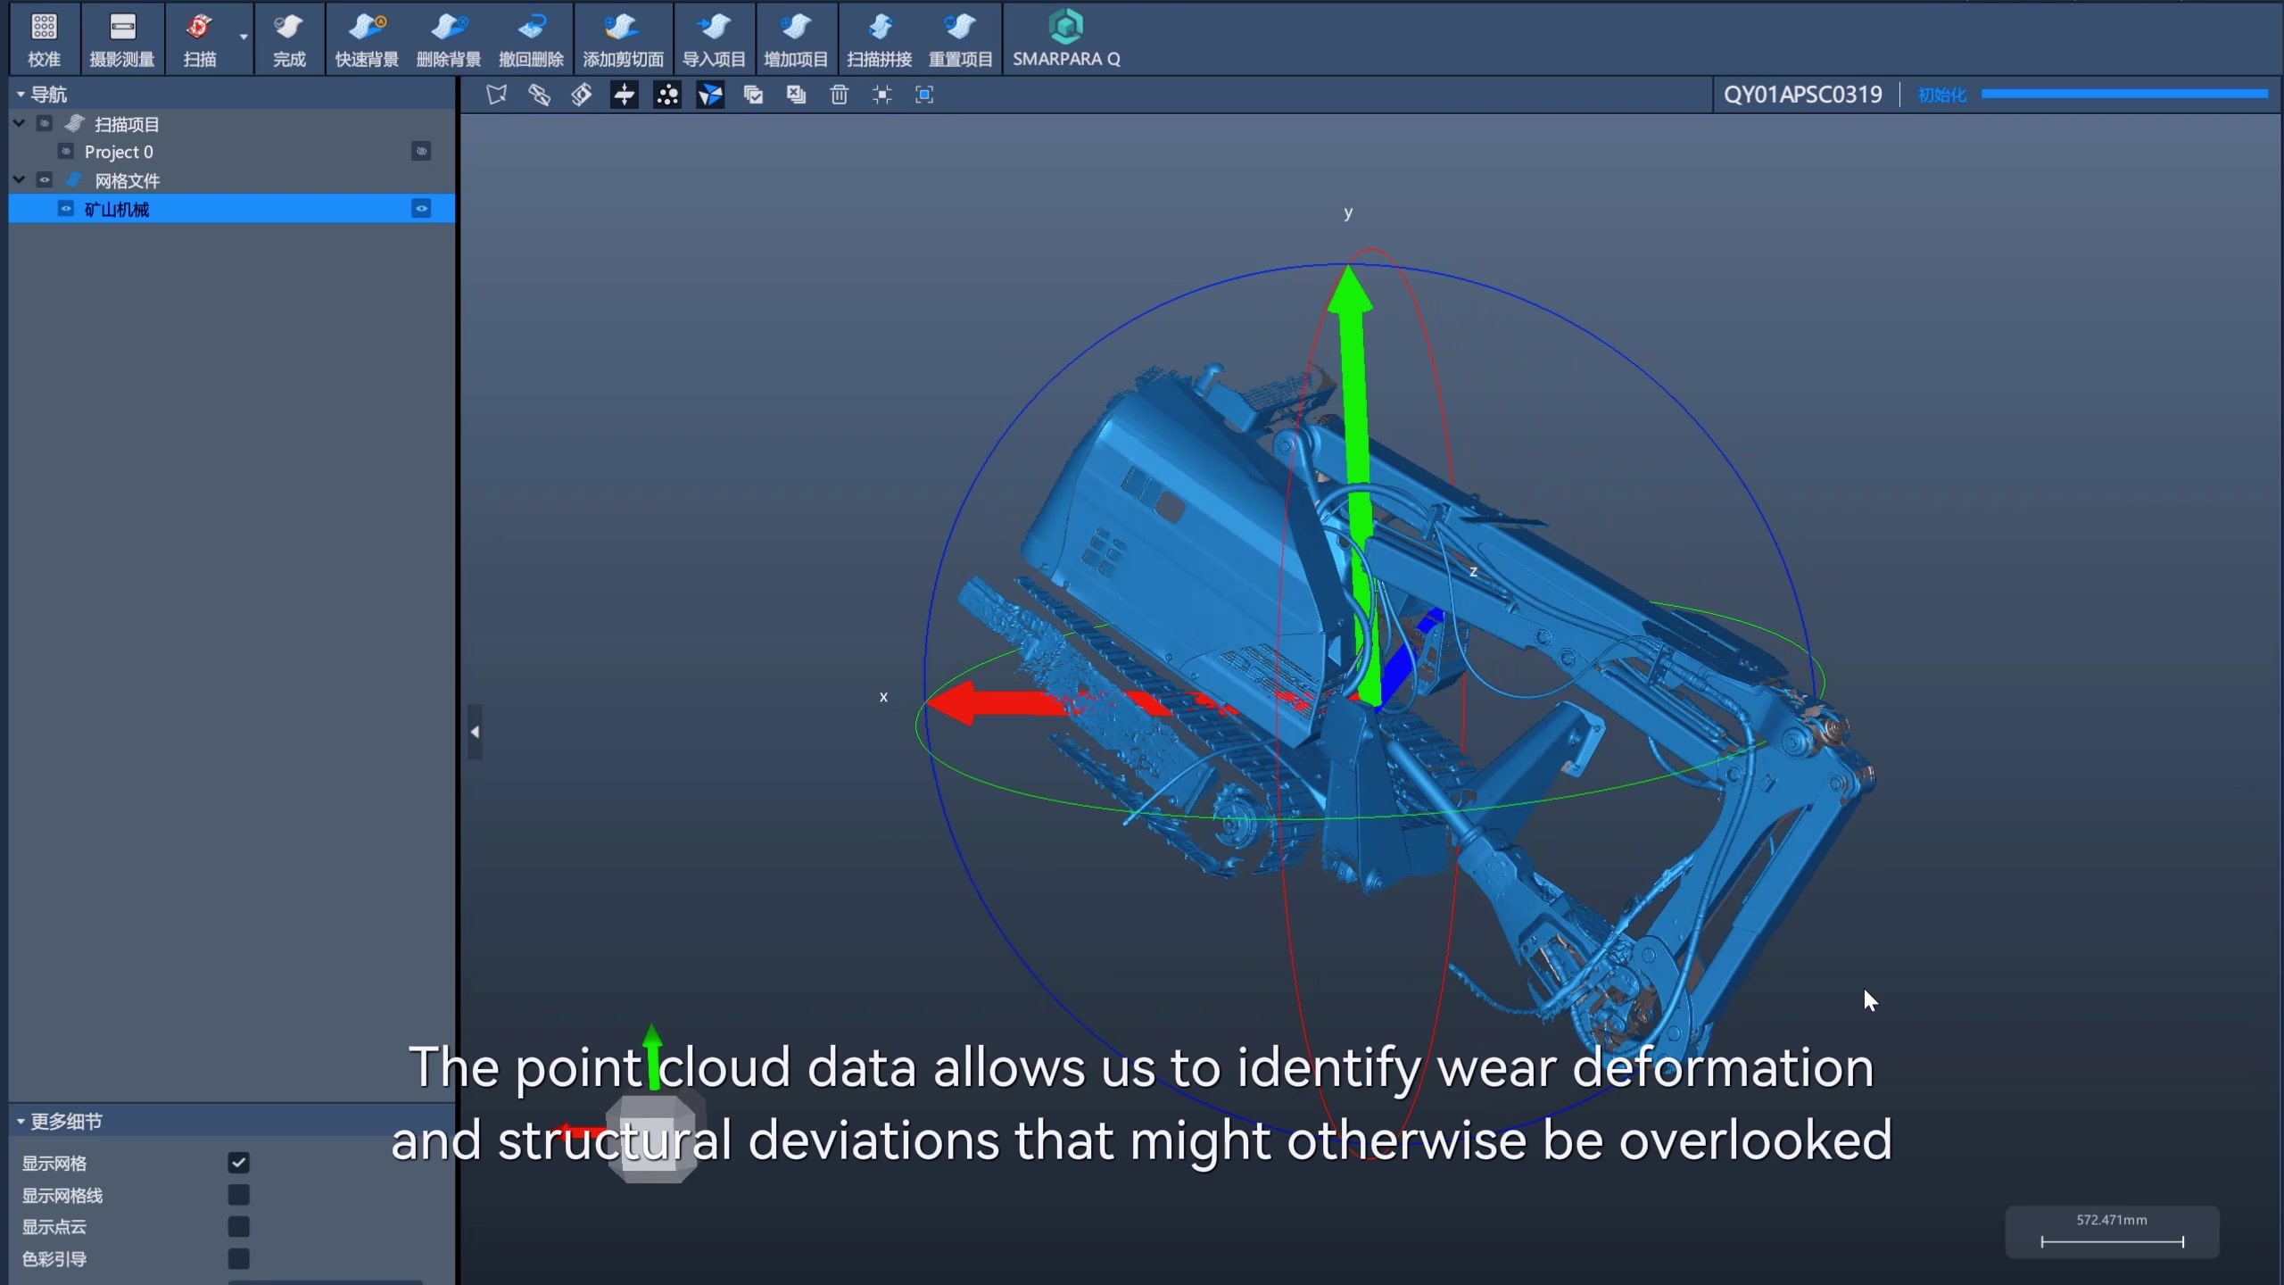Select Project 0 in the tree
The width and height of the screenshot is (2284, 1285).
119,152
